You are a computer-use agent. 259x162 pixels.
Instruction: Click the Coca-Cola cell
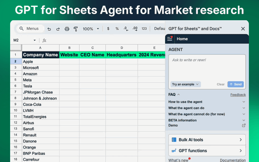[x=40, y=104]
